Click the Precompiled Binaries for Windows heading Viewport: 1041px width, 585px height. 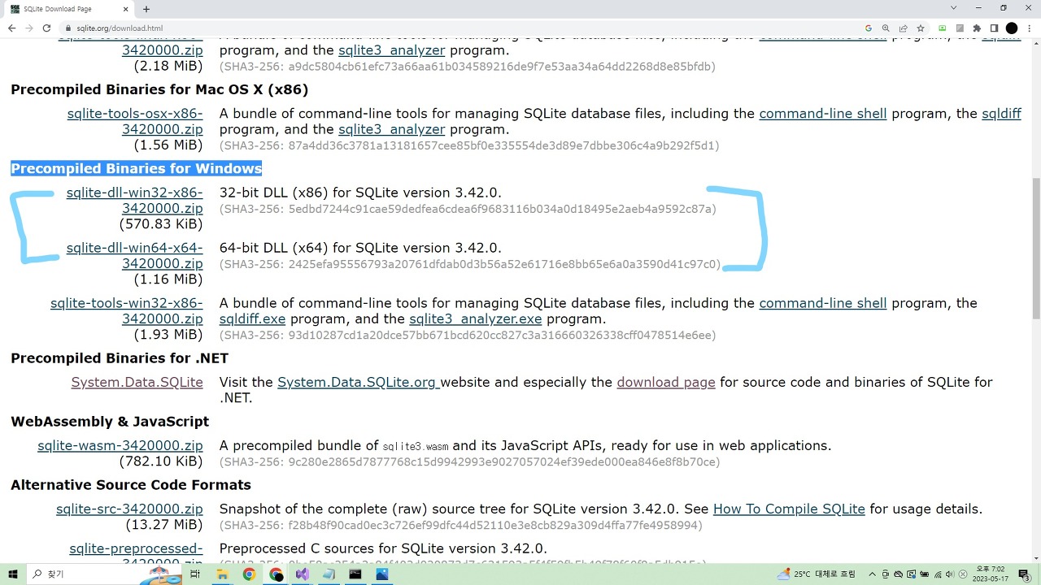click(136, 168)
